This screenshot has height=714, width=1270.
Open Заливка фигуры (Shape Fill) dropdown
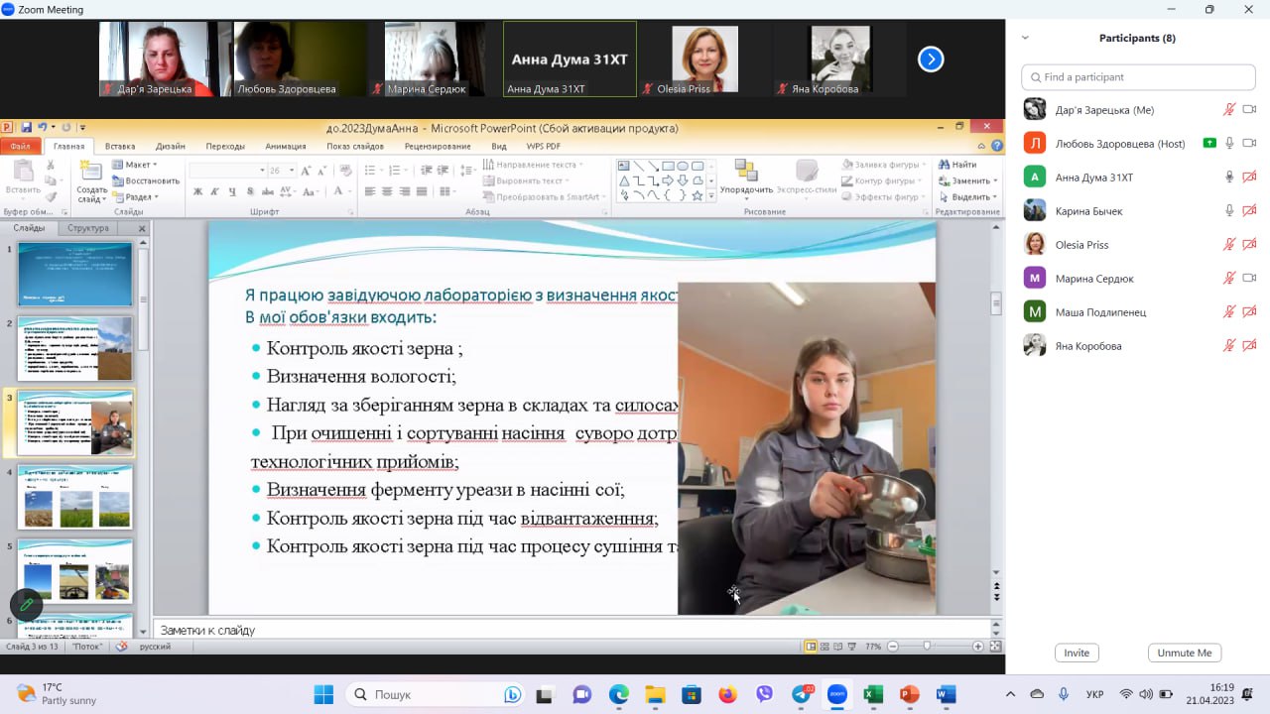tap(885, 165)
